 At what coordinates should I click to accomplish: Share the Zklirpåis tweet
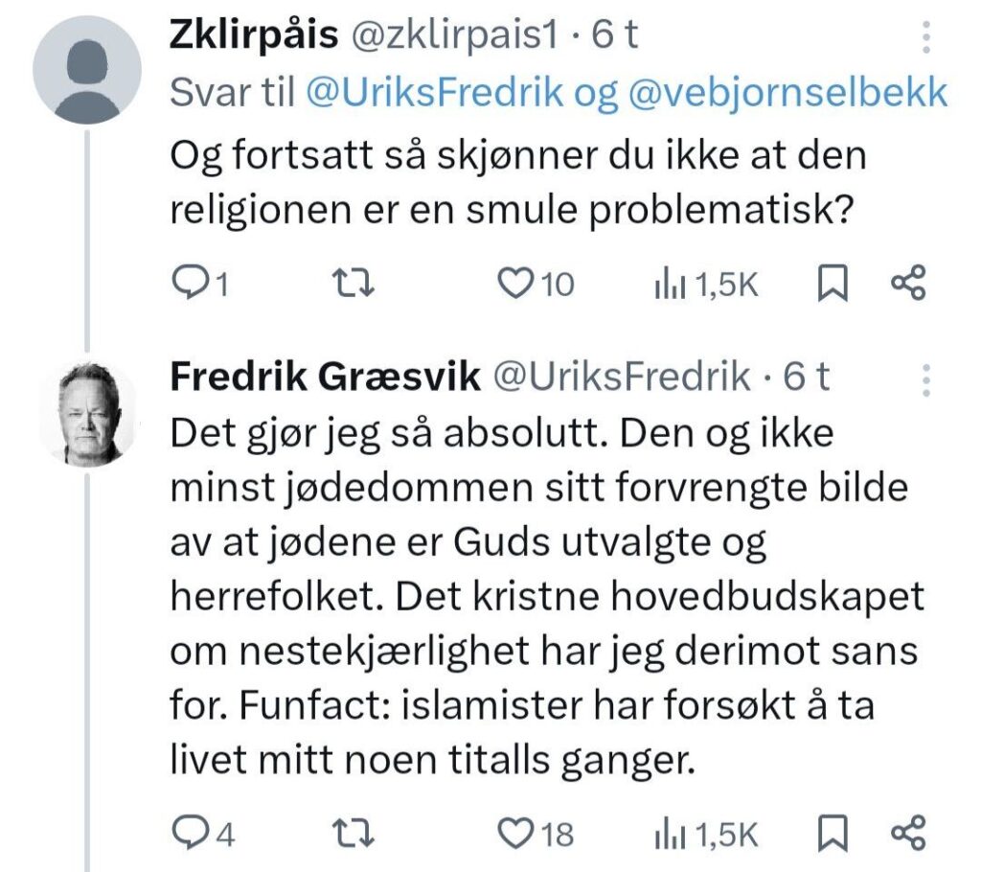tap(907, 285)
